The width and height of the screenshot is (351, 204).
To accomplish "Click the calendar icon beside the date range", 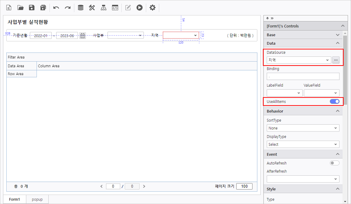I will tap(82, 35).
